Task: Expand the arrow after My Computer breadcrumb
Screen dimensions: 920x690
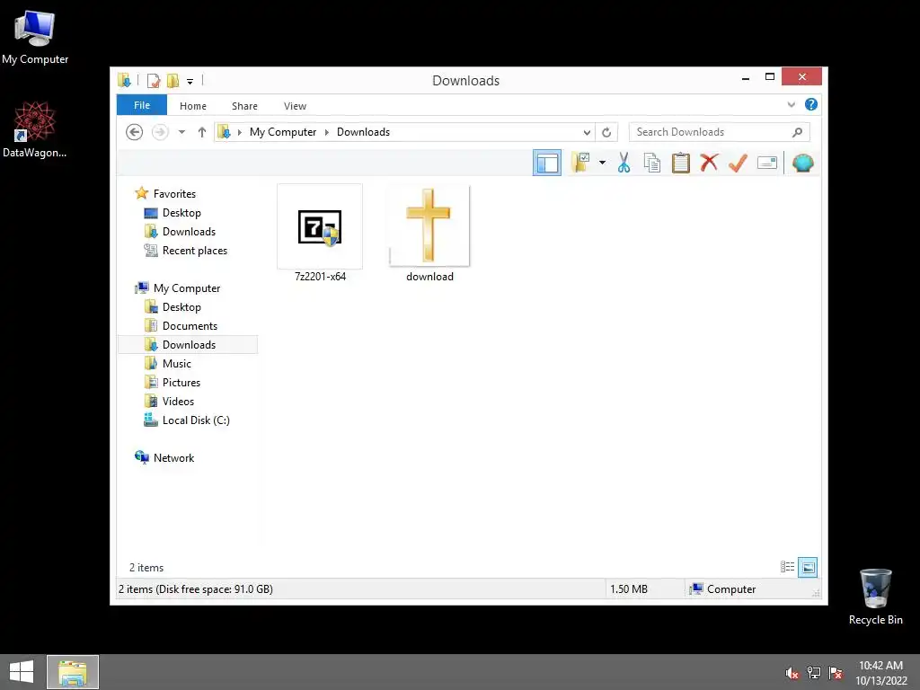Action: pyautogui.click(x=327, y=132)
